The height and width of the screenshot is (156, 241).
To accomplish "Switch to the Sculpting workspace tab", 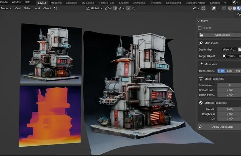I will pos(72,3).
